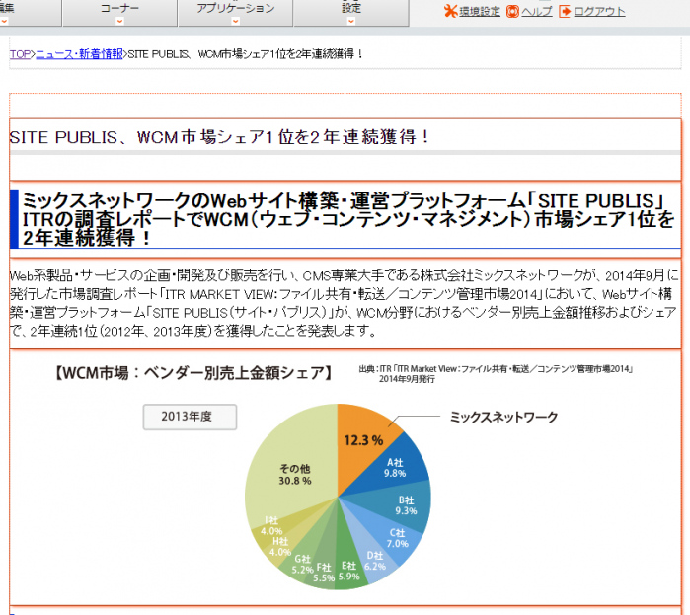The height and width of the screenshot is (615, 690).
Task: Open the アプリケーション menu
Action: [x=235, y=12]
